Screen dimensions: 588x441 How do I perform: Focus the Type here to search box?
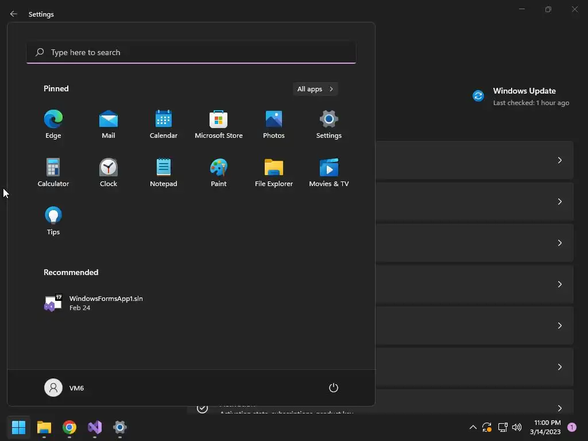pos(191,52)
